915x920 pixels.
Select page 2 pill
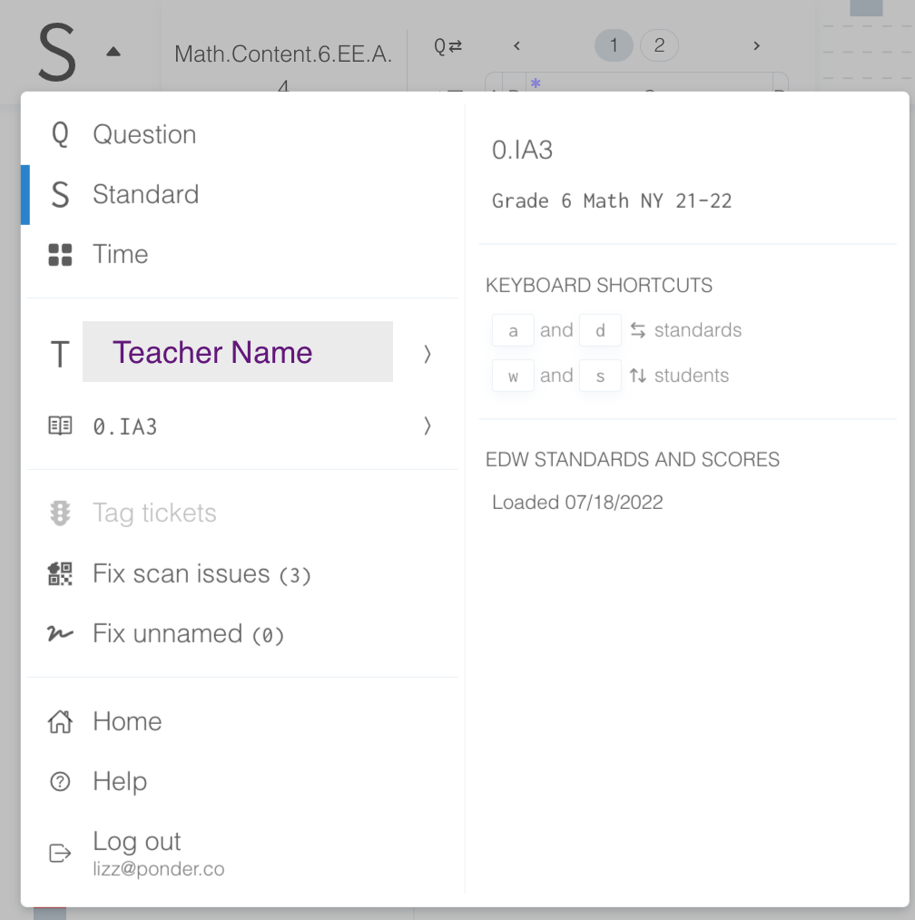pyautogui.click(x=659, y=45)
